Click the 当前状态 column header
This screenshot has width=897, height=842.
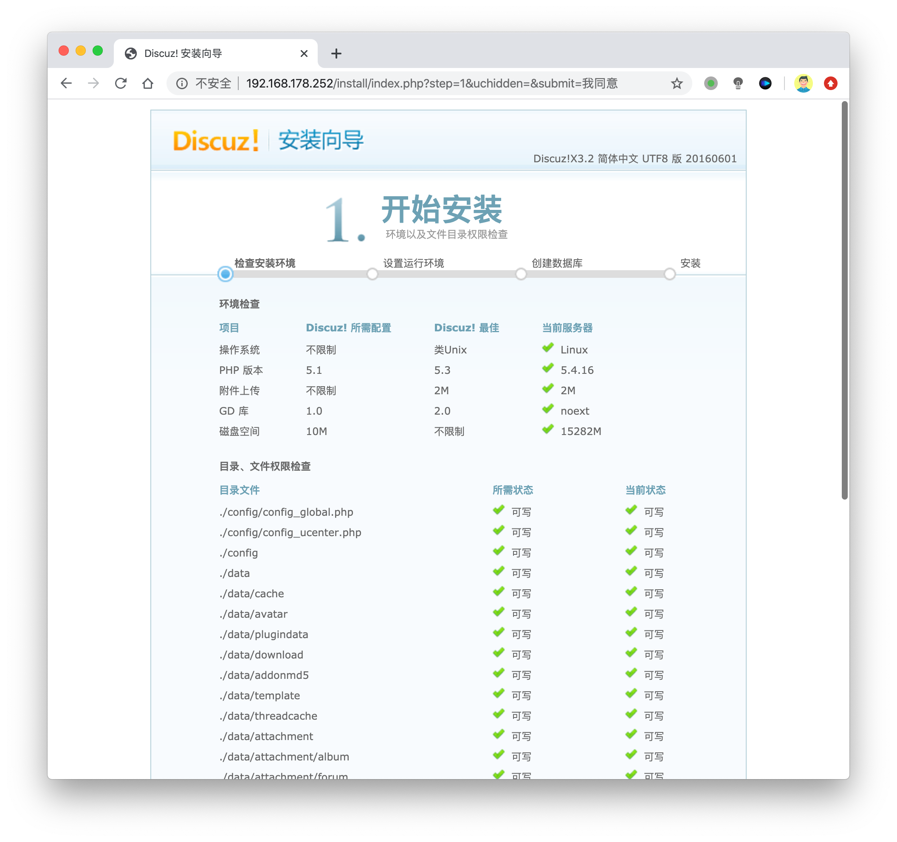(x=645, y=490)
